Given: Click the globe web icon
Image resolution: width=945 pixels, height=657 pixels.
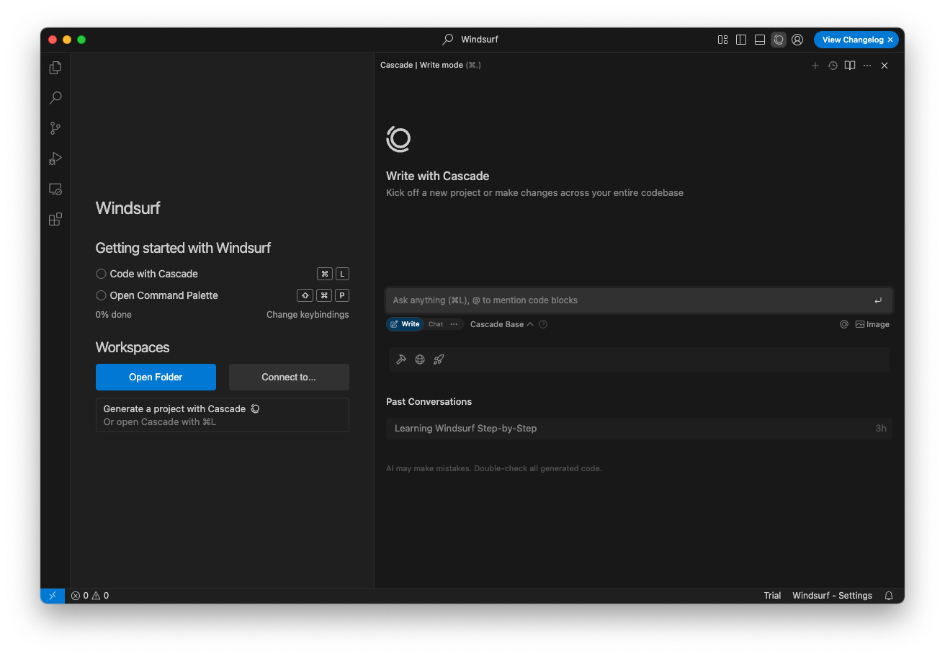Looking at the screenshot, I should tap(420, 359).
